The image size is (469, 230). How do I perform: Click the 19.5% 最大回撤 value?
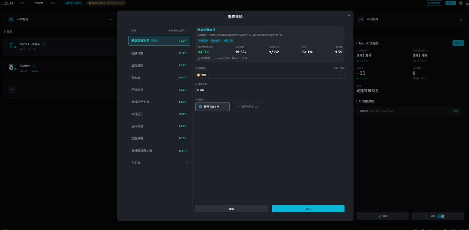(241, 52)
